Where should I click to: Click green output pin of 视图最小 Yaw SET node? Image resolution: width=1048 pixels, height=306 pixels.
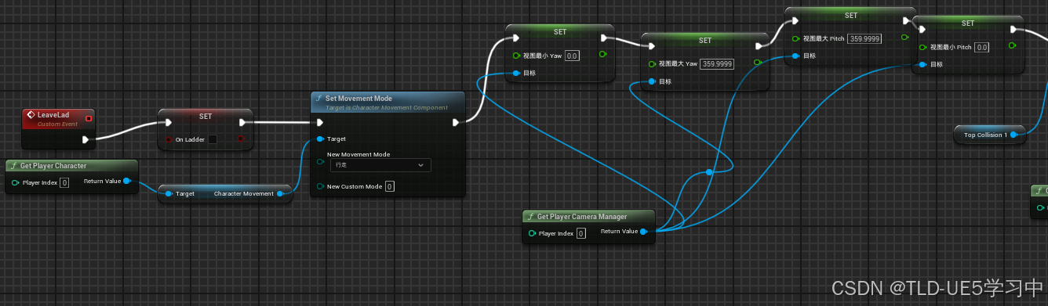[x=602, y=55]
